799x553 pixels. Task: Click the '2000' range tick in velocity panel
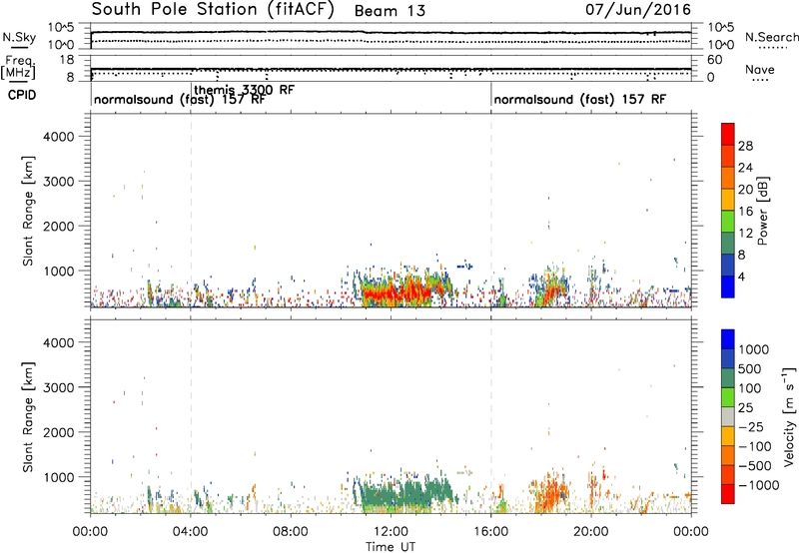pos(58,432)
